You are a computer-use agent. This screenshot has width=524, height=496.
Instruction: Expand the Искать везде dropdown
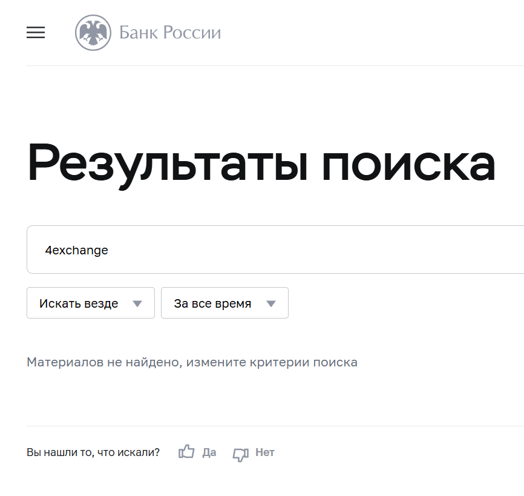(91, 303)
